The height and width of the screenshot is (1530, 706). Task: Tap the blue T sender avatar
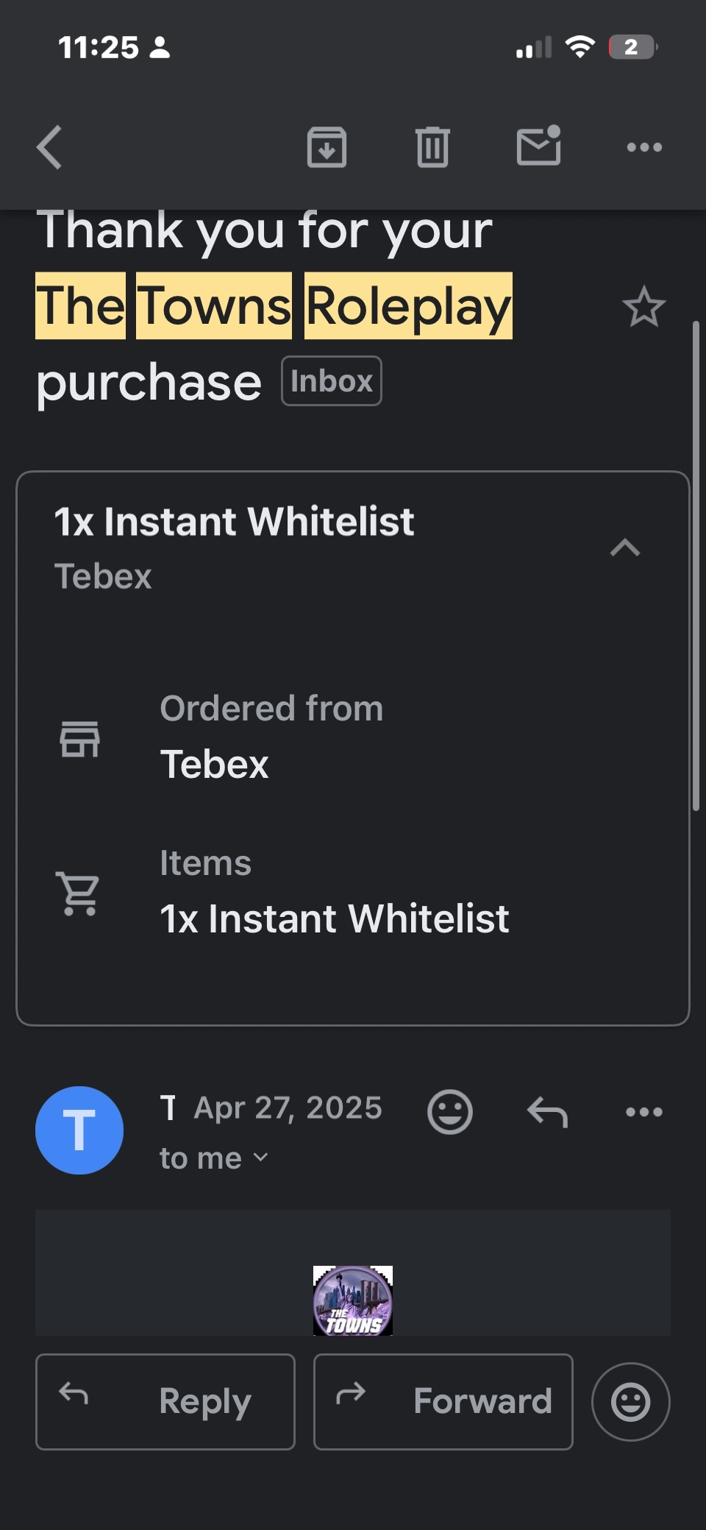[79, 1130]
